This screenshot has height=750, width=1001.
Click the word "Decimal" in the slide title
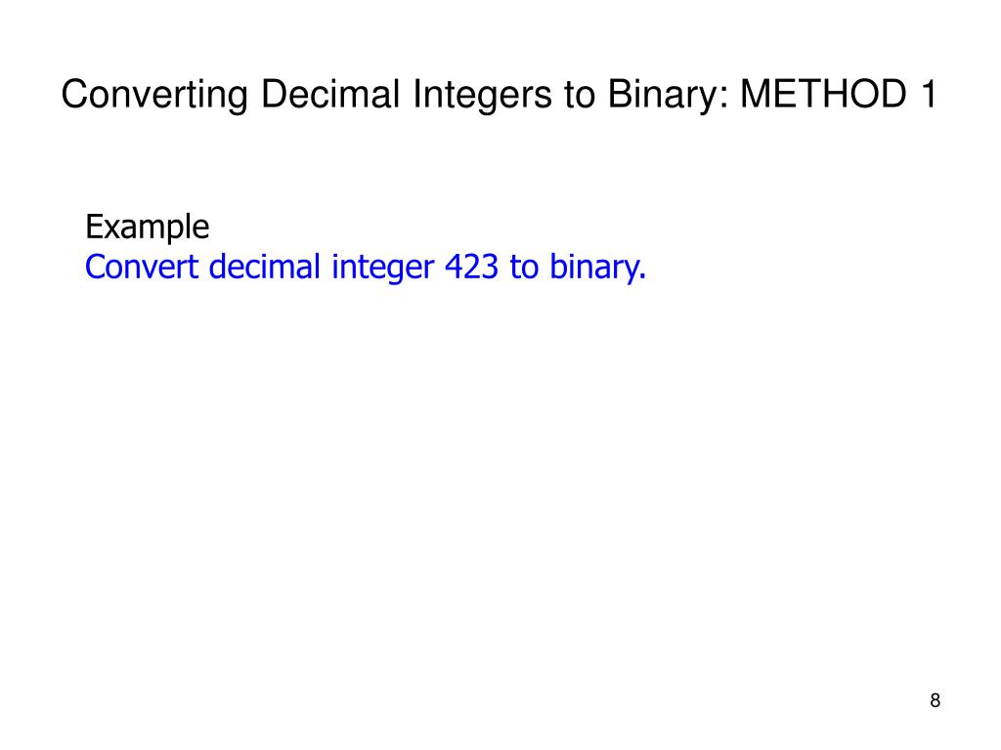(x=330, y=94)
